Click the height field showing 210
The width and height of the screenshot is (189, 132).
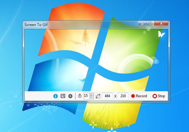coord(123,96)
